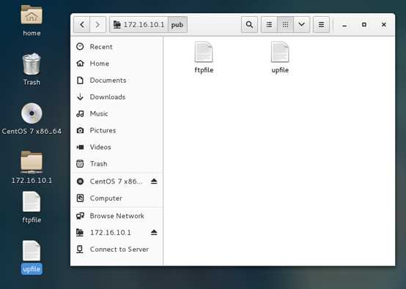Image resolution: width=406 pixels, height=289 pixels.
Task: Click the Music note icon in sidebar
Action: tap(80, 113)
